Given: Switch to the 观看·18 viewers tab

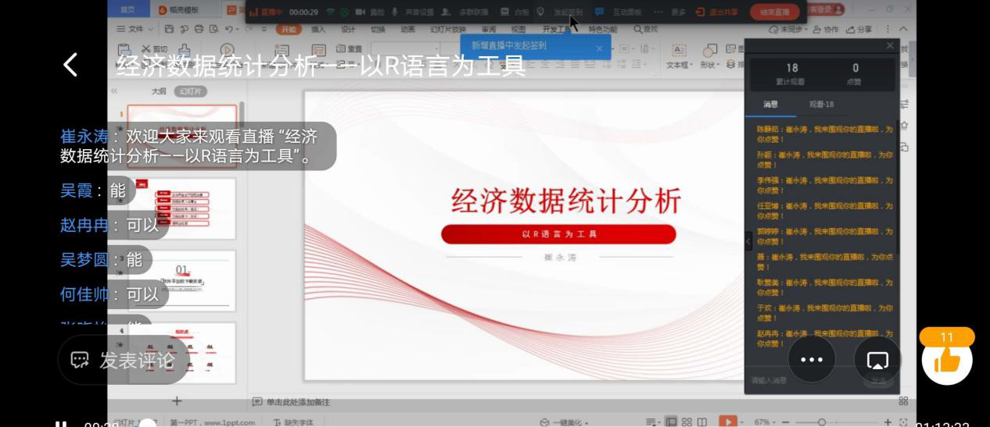Looking at the screenshot, I should [x=821, y=105].
